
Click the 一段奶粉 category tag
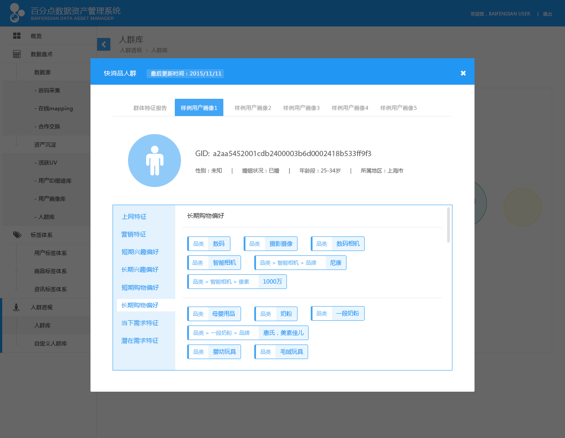(x=338, y=314)
